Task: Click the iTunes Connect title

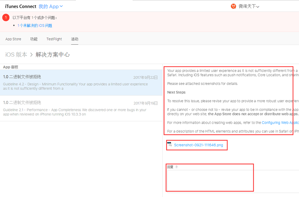Action: pyautogui.click(x=21, y=6)
